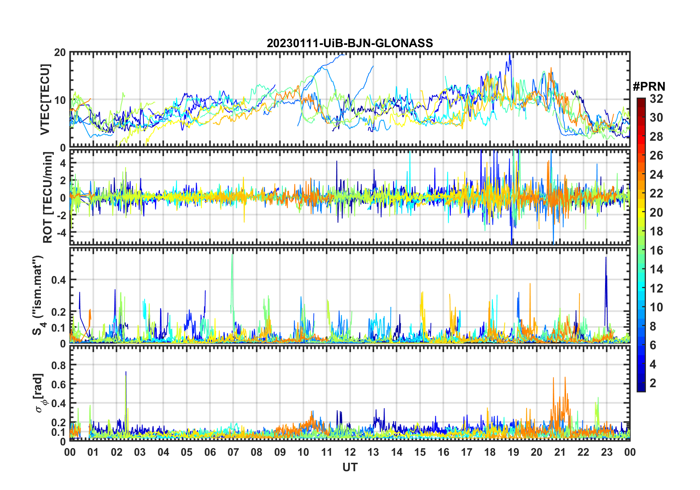Image resolution: width=700 pixels, height=490 pixels.
Task: Click the ROT [TECU/min] axis label
Action: (47, 197)
